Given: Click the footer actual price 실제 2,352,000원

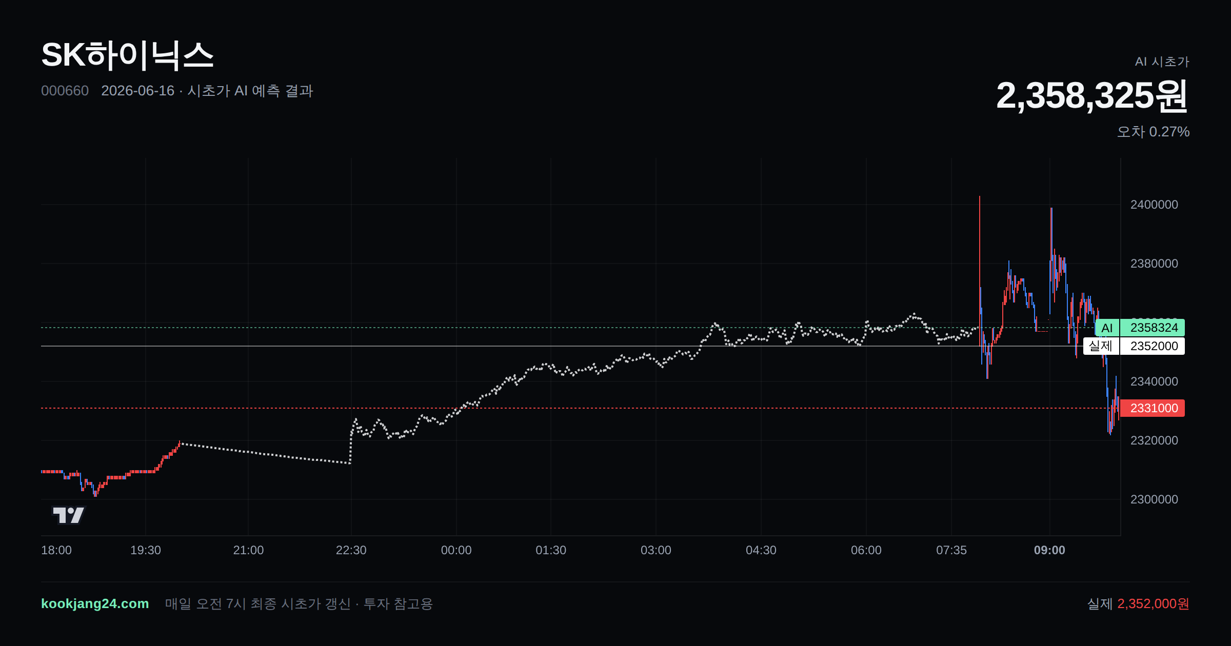Looking at the screenshot, I should (x=1138, y=603).
